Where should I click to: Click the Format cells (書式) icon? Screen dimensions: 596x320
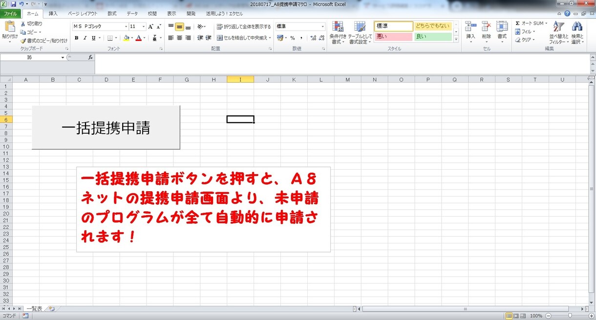pos(502,27)
